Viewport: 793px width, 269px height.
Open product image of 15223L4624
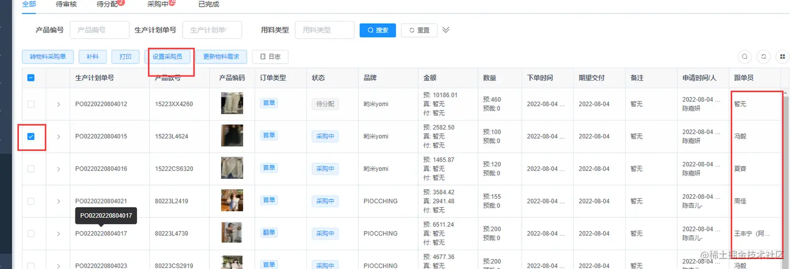click(232, 135)
